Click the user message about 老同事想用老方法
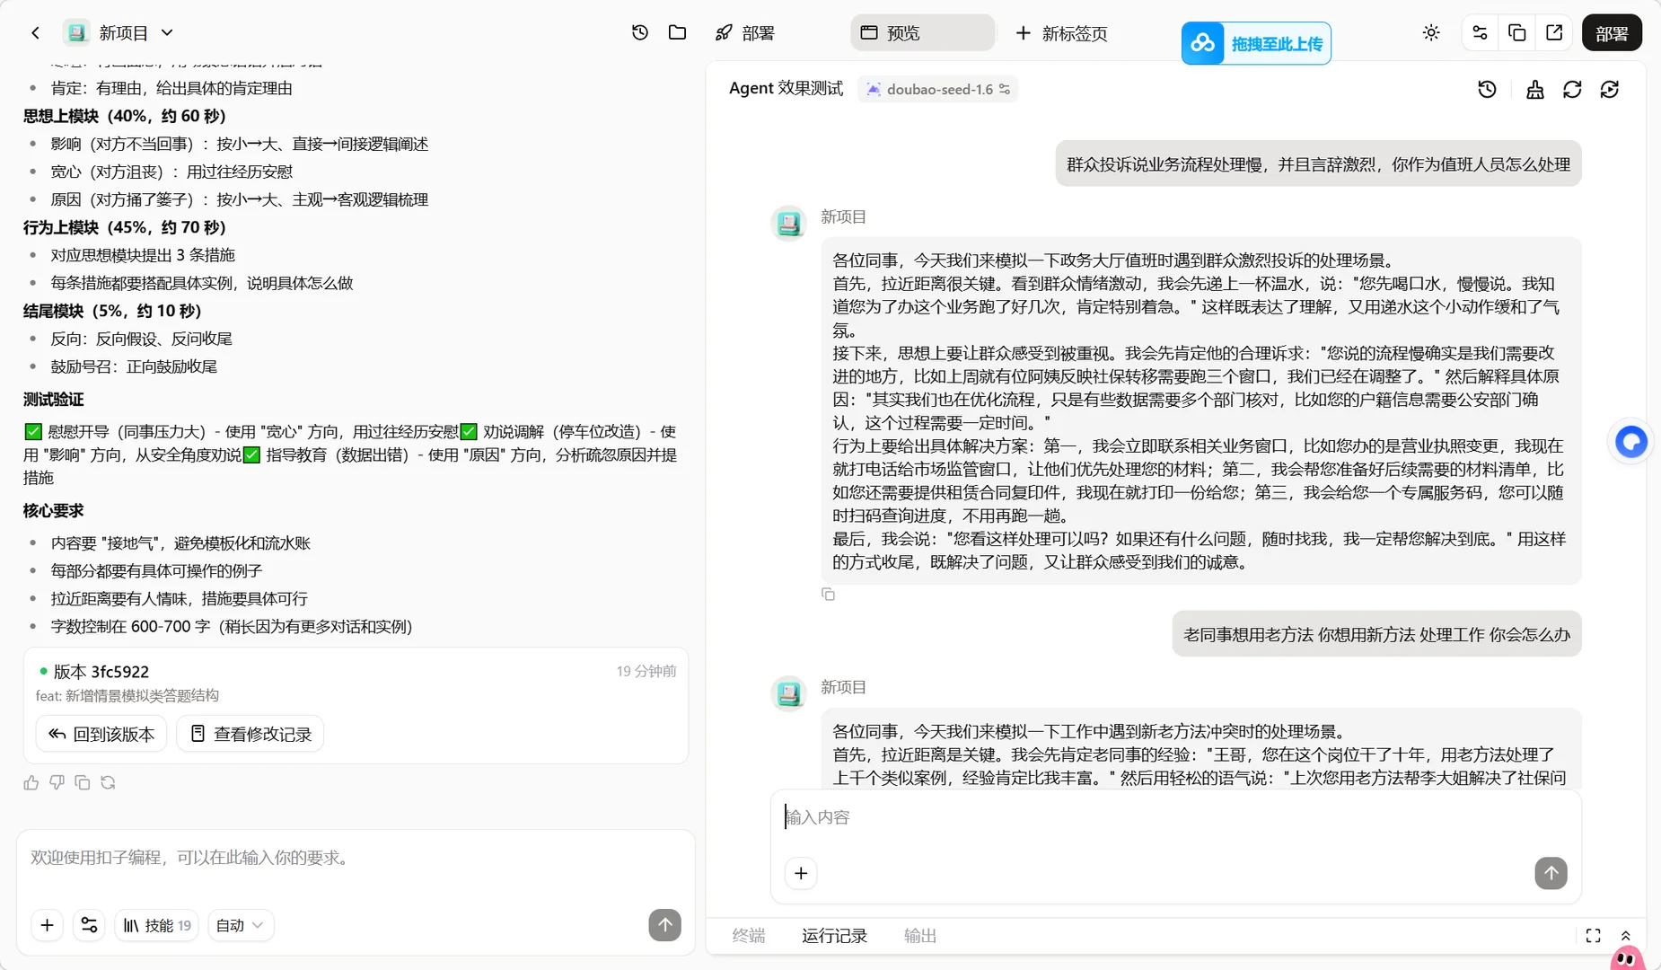This screenshot has width=1661, height=970. click(x=1376, y=635)
